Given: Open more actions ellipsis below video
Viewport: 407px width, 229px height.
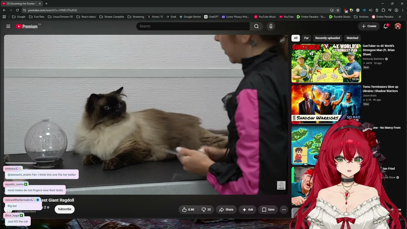Looking at the screenshot, I should click(284, 210).
